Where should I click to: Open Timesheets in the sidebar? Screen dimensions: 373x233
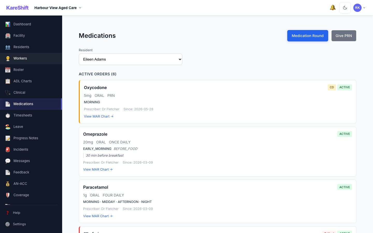(x=31, y=115)
